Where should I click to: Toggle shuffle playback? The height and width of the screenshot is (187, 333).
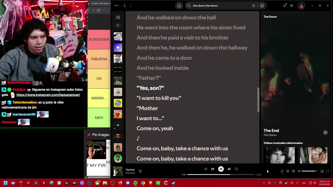coord(206,169)
